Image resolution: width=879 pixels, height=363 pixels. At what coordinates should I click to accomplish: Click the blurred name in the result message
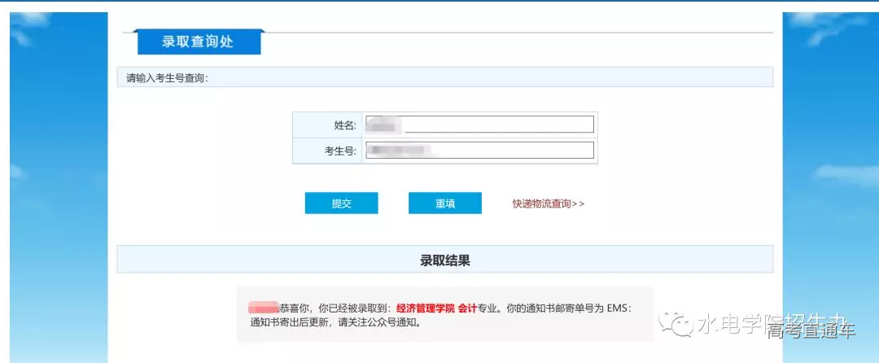[263, 308]
